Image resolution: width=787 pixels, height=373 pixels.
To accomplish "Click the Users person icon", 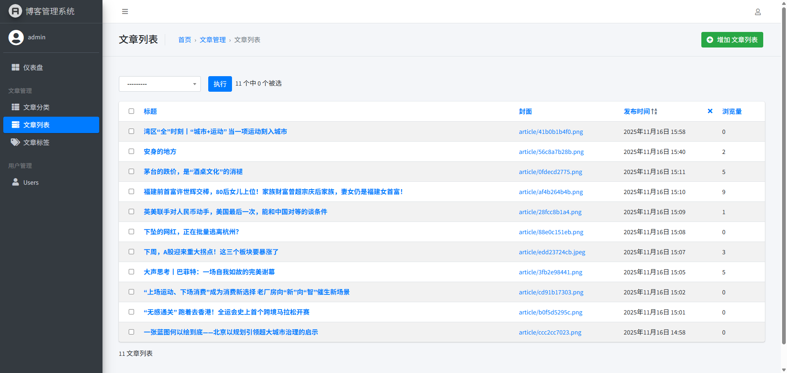I will click(x=16, y=182).
